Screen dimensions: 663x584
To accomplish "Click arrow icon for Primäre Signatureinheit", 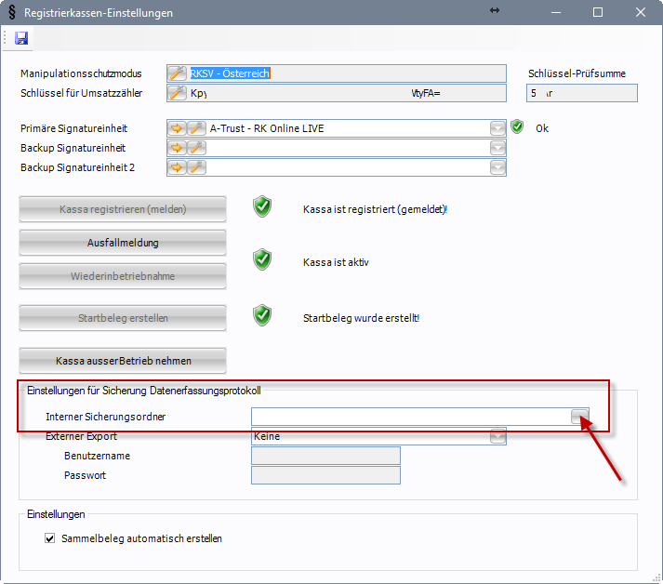I will [x=178, y=128].
